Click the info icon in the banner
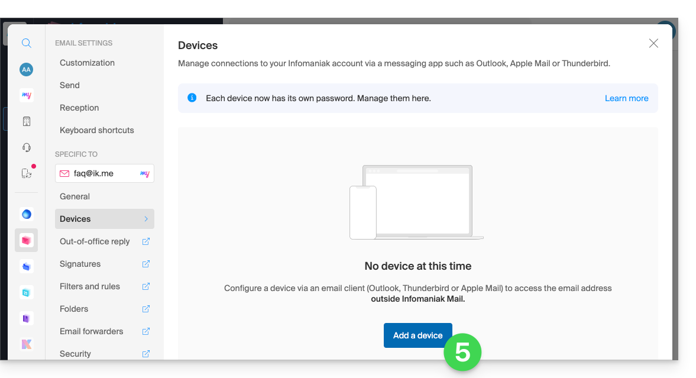 192,98
